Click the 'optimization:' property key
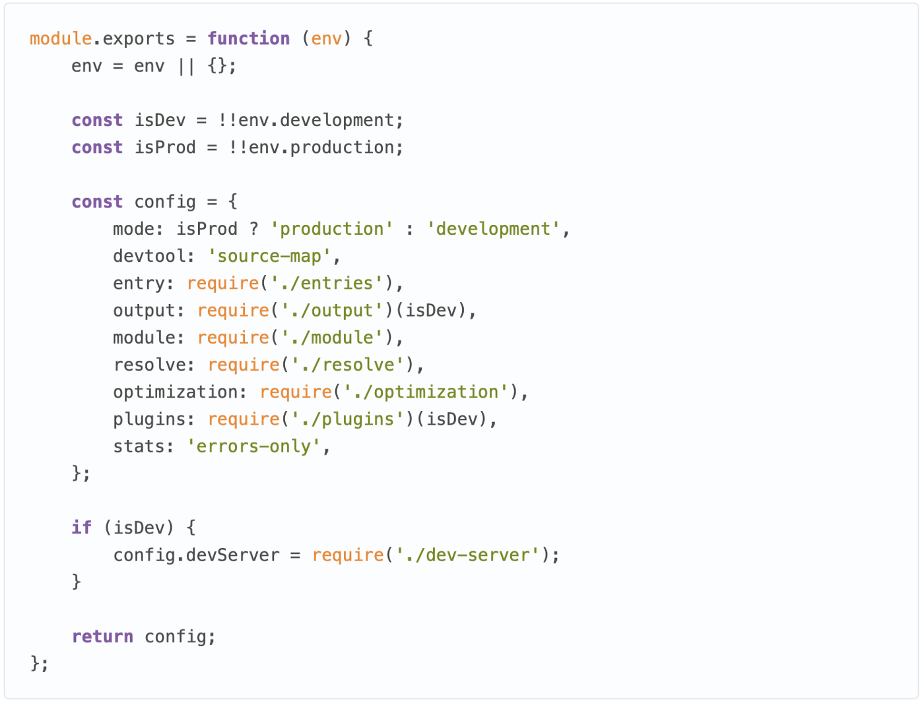 180,392
